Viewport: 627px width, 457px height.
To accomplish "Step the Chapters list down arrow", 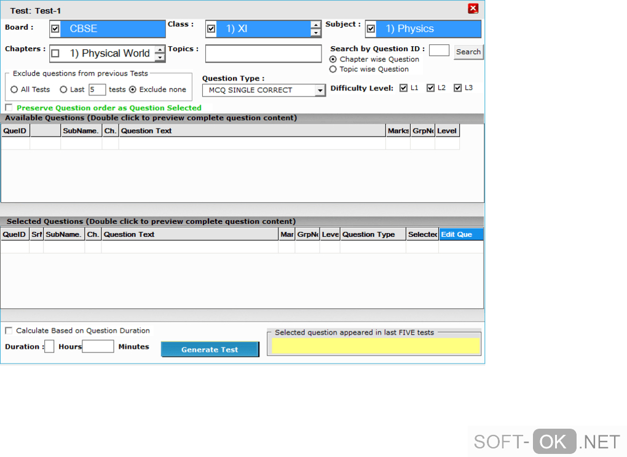I will 160,57.
